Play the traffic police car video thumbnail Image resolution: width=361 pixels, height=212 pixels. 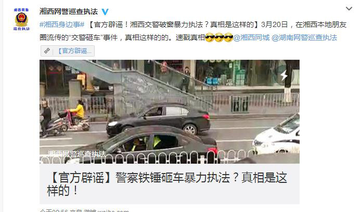click(170, 112)
